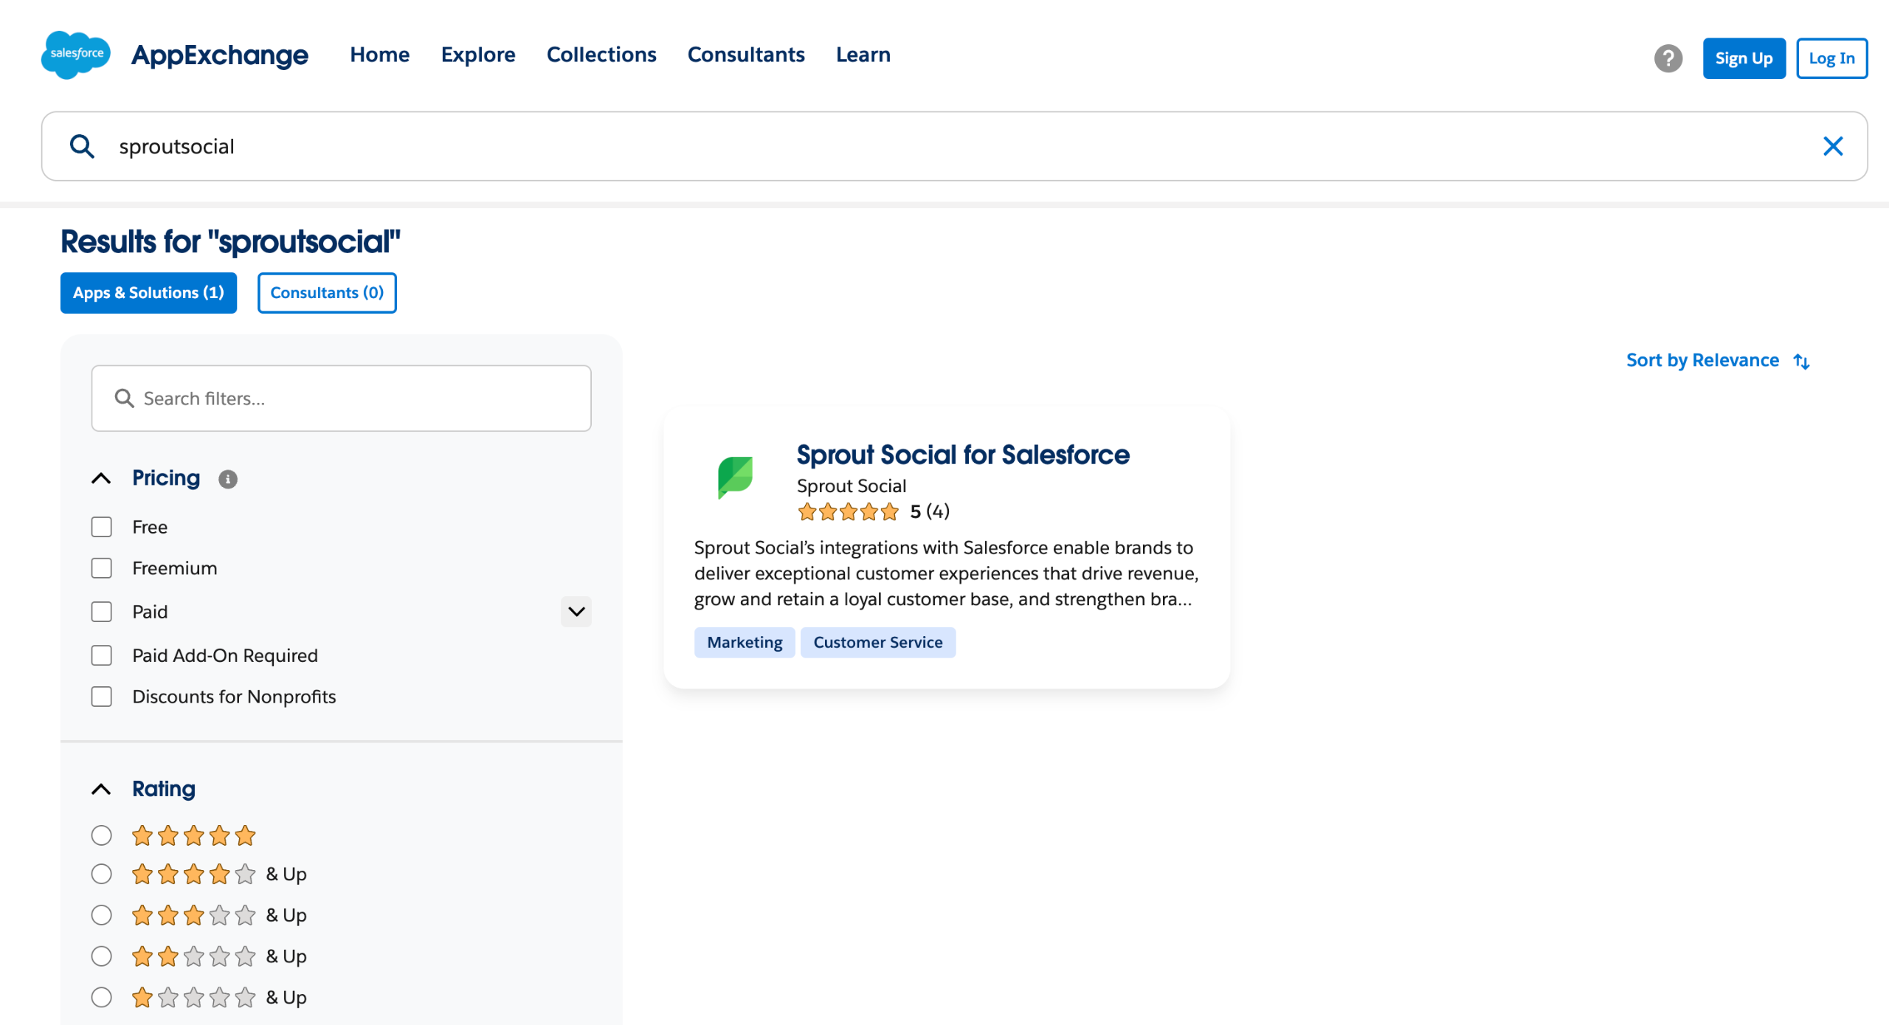This screenshot has width=1889, height=1025.
Task: Open Sprout Social for Salesforce listing title
Action: coord(962,455)
